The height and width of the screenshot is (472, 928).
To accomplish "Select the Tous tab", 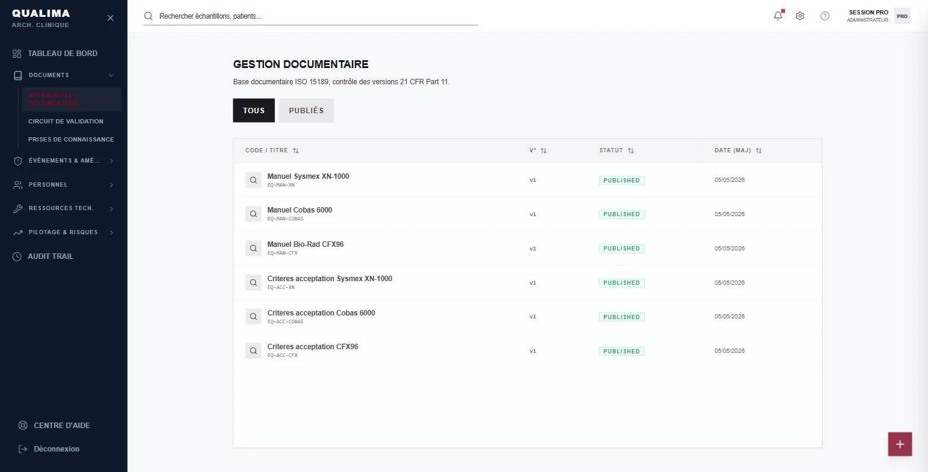I will pos(254,111).
